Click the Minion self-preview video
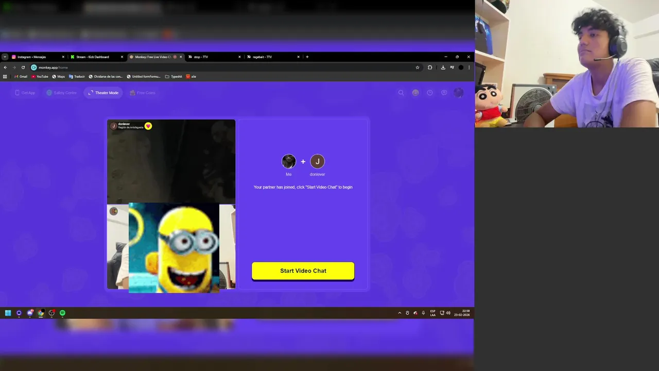 point(174,247)
